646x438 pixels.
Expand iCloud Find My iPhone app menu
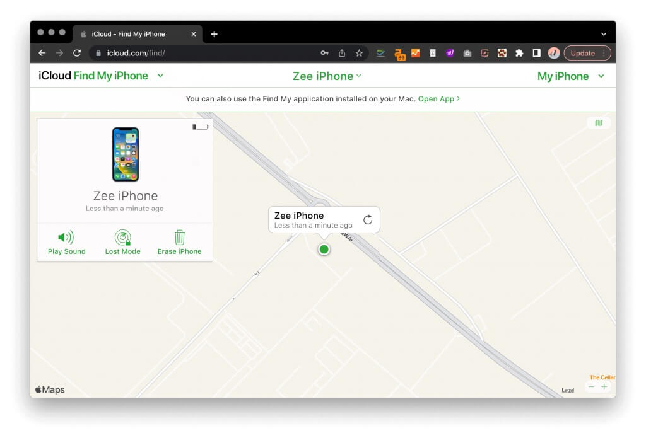[x=160, y=76]
